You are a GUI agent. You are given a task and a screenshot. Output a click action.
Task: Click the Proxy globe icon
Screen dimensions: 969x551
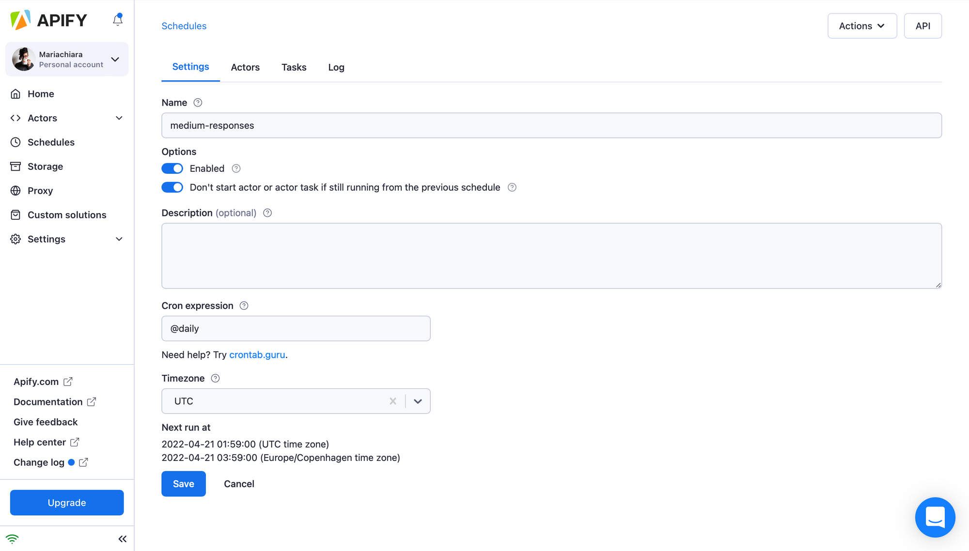pyautogui.click(x=16, y=191)
